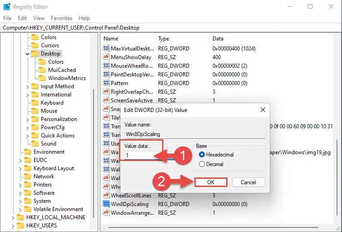342x232 pixels.
Task: Open the Favorites menu
Action: pyautogui.click(x=61, y=18)
